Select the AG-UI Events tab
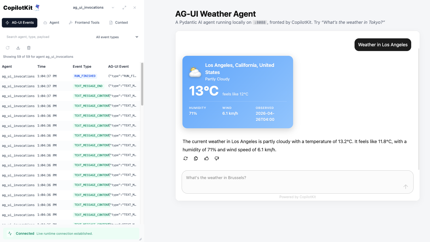The image size is (430, 242). pos(20,23)
